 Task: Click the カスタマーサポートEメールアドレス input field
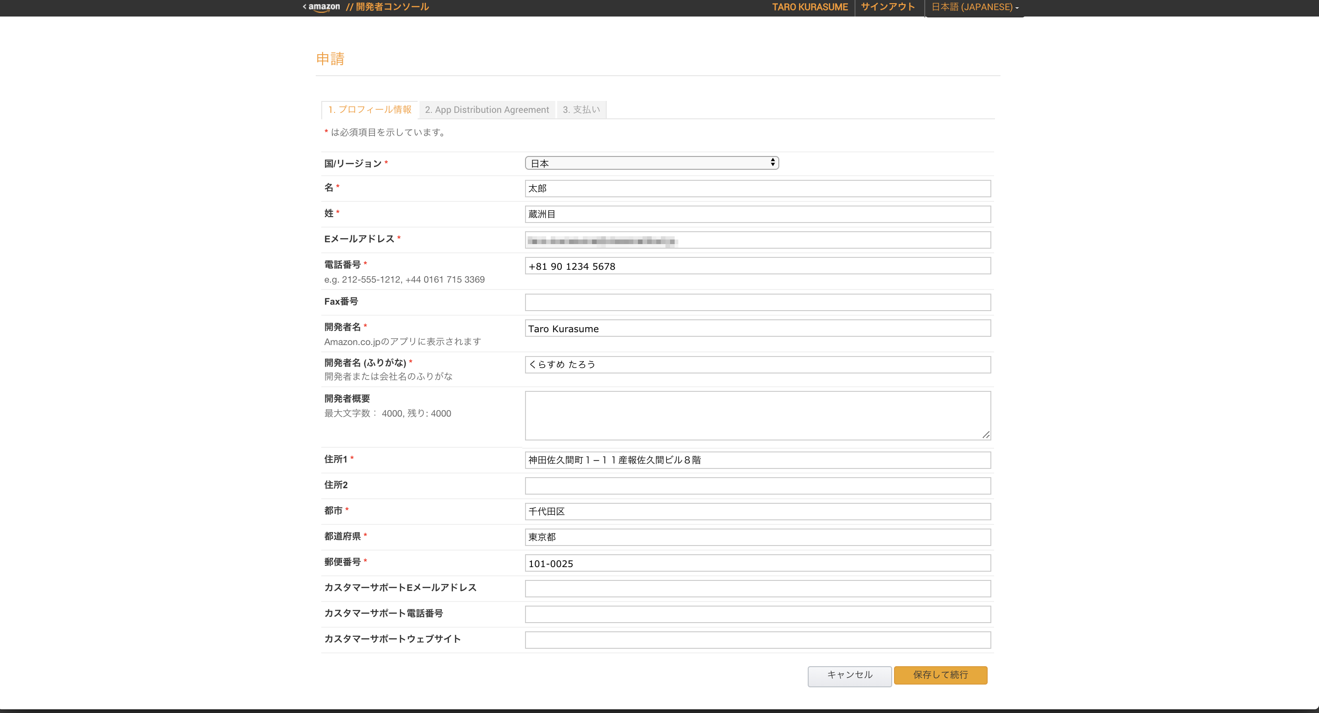[757, 589]
